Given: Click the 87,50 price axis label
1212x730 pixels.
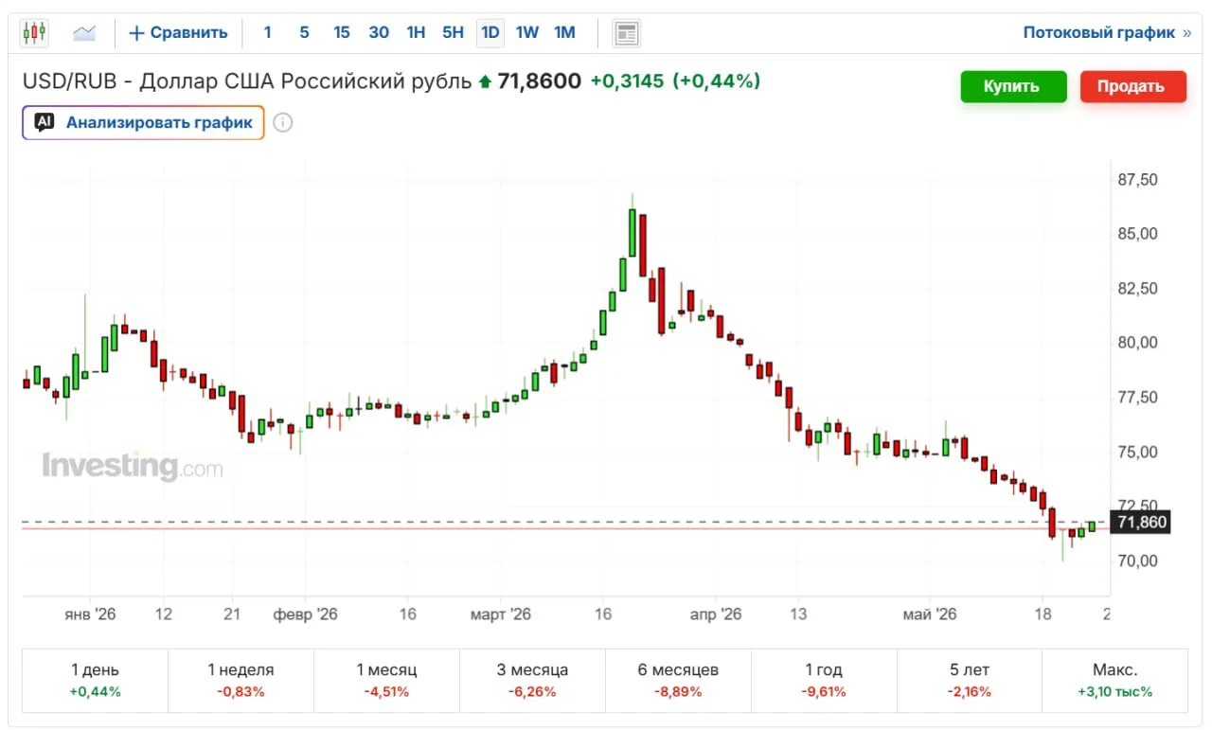Looking at the screenshot, I should click(1137, 180).
